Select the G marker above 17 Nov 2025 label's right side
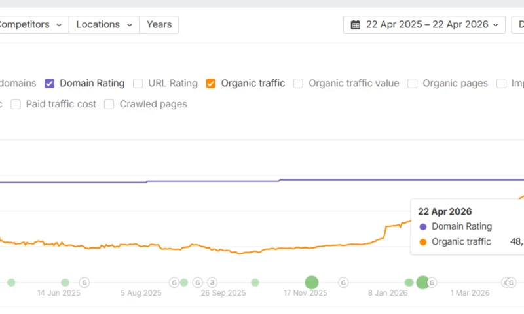The height and width of the screenshot is (314, 524). click(x=343, y=283)
